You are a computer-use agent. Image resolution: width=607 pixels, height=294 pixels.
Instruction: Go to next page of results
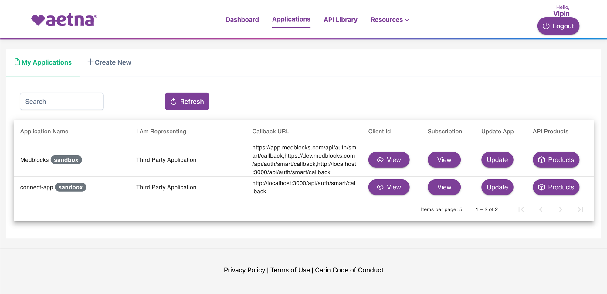pyautogui.click(x=561, y=209)
